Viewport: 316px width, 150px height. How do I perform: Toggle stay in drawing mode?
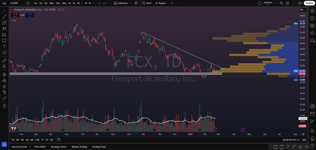click(4, 80)
